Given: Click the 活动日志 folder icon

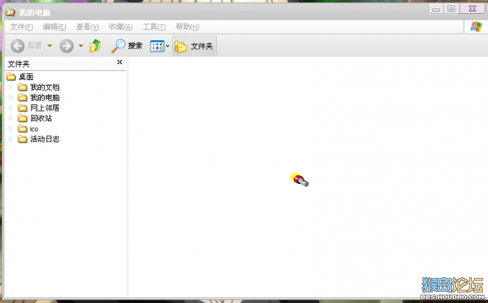Looking at the screenshot, I should point(22,139).
